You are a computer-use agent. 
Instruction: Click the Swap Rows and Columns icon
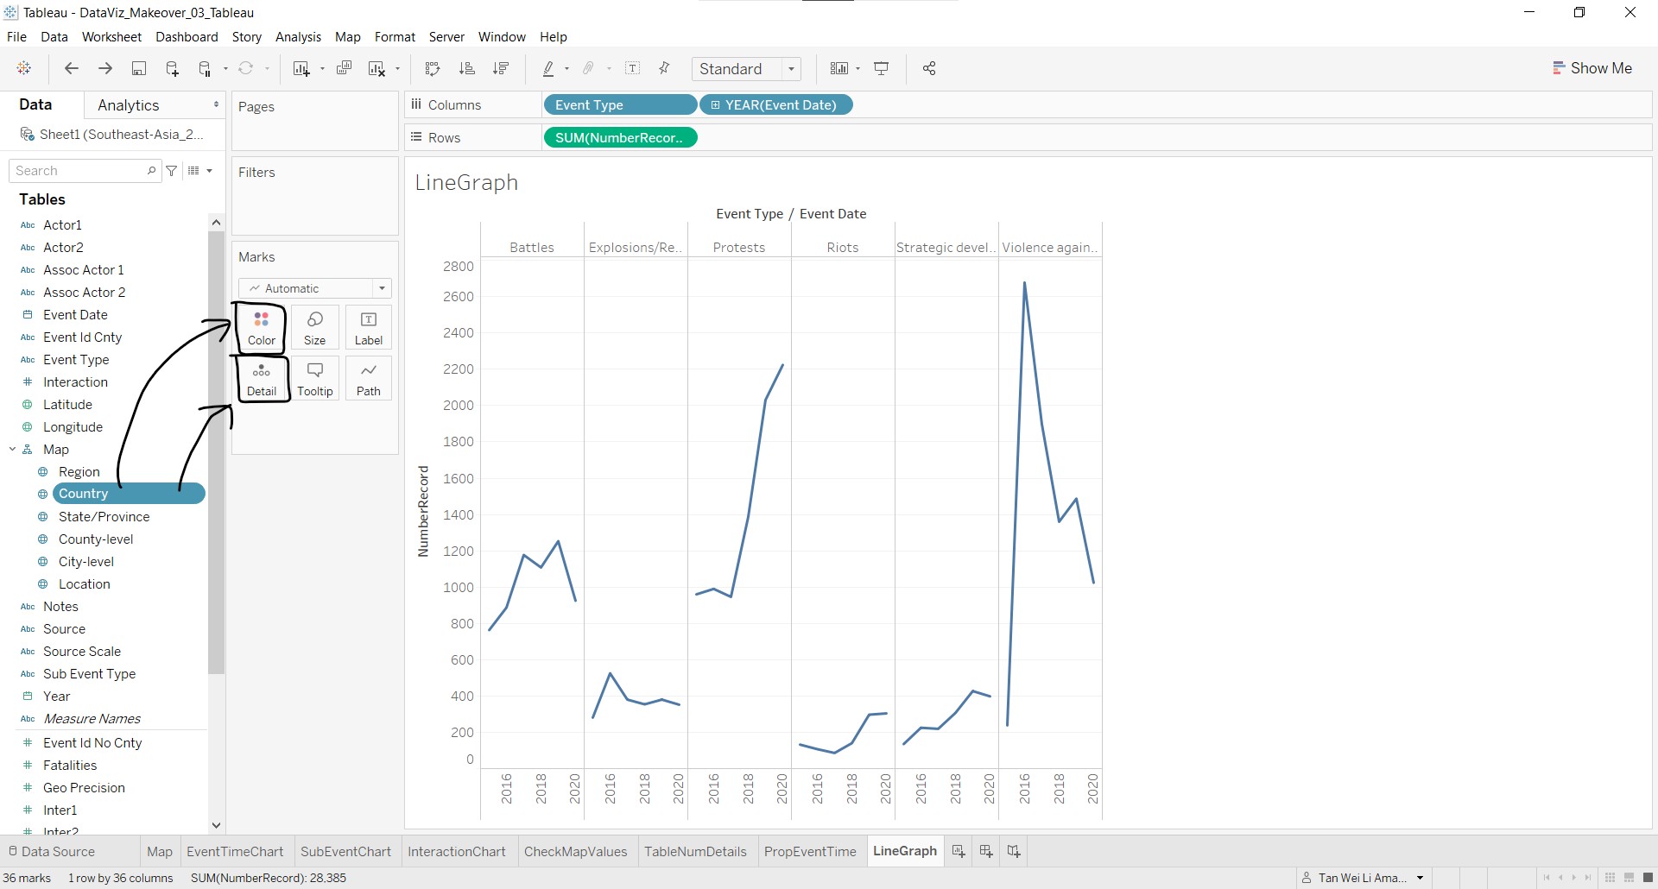coord(433,69)
